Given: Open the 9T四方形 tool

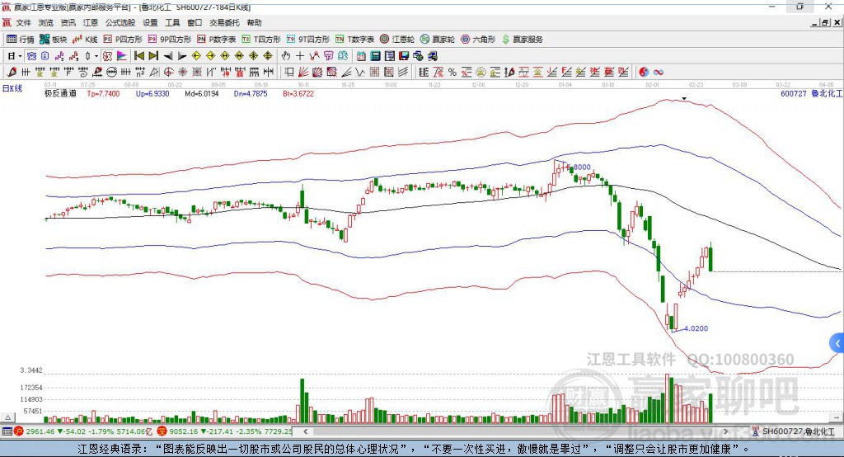Looking at the screenshot, I should [x=308, y=40].
